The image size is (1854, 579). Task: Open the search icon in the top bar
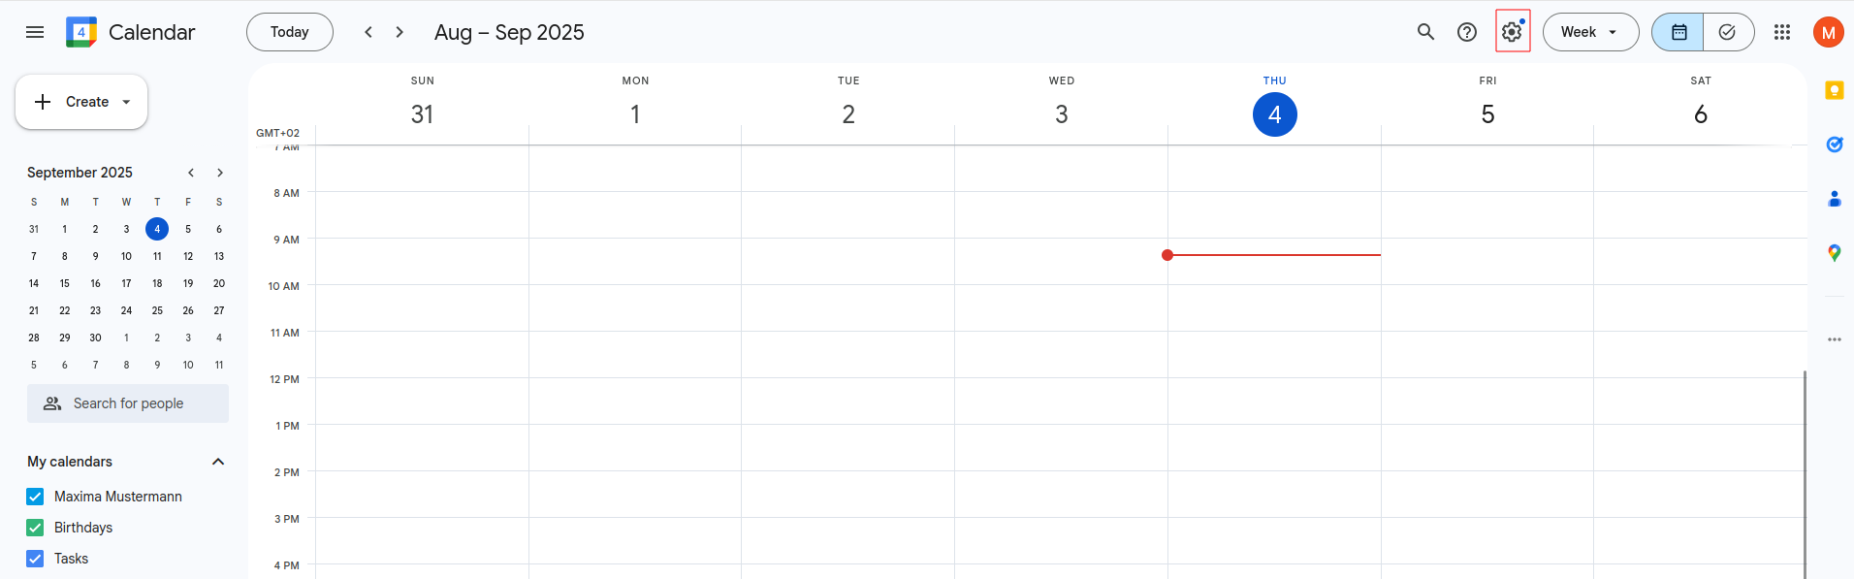pyautogui.click(x=1425, y=31)
